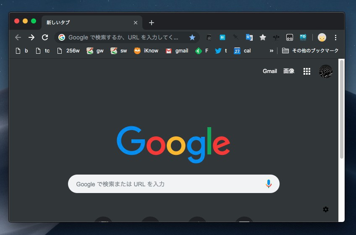This screenshot has width=356, height=235.
Task: Expand the hidden bookmarks chevron
Action: click(x=271, y=51)
